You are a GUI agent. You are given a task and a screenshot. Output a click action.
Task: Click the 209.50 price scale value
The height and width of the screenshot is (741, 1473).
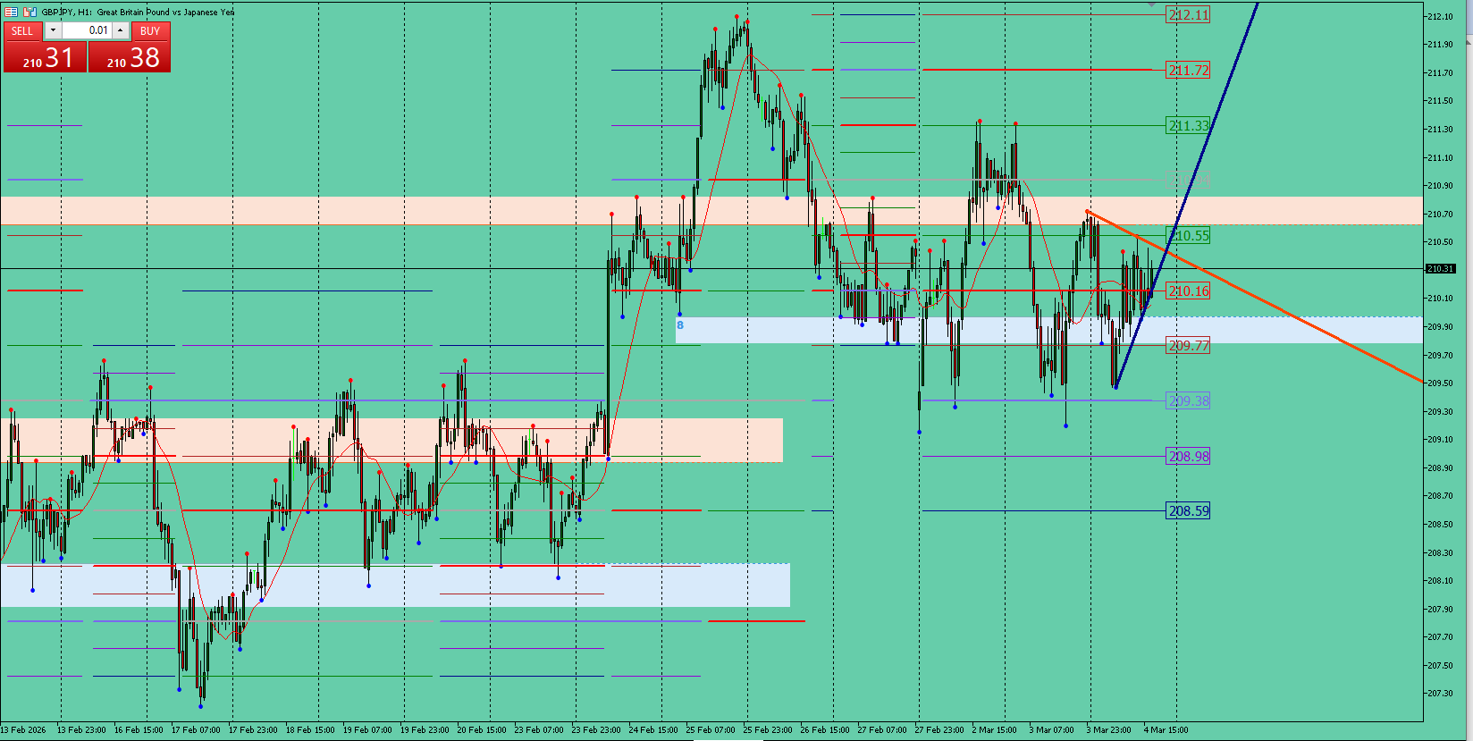(1440, 383)
